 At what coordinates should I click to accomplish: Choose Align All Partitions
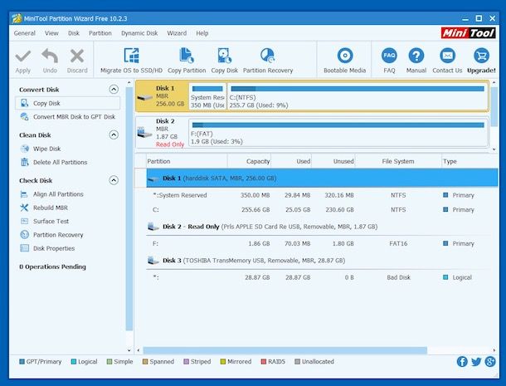click(51, 194)
